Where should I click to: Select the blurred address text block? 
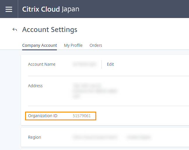click(94, 91)
